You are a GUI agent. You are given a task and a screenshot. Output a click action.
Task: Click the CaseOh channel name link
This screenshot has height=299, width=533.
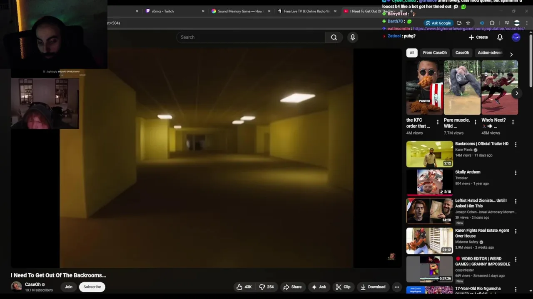click(33, 284)
